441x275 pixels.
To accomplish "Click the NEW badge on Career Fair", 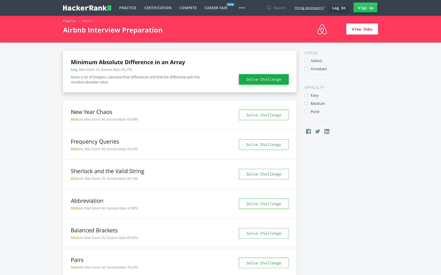I will pyautogui.click(x=230, y=4).
